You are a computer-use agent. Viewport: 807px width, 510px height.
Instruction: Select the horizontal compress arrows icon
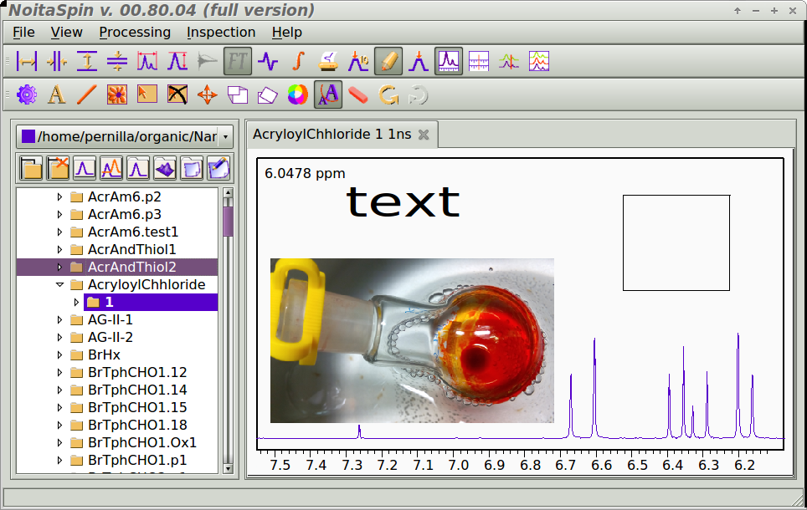57,62
